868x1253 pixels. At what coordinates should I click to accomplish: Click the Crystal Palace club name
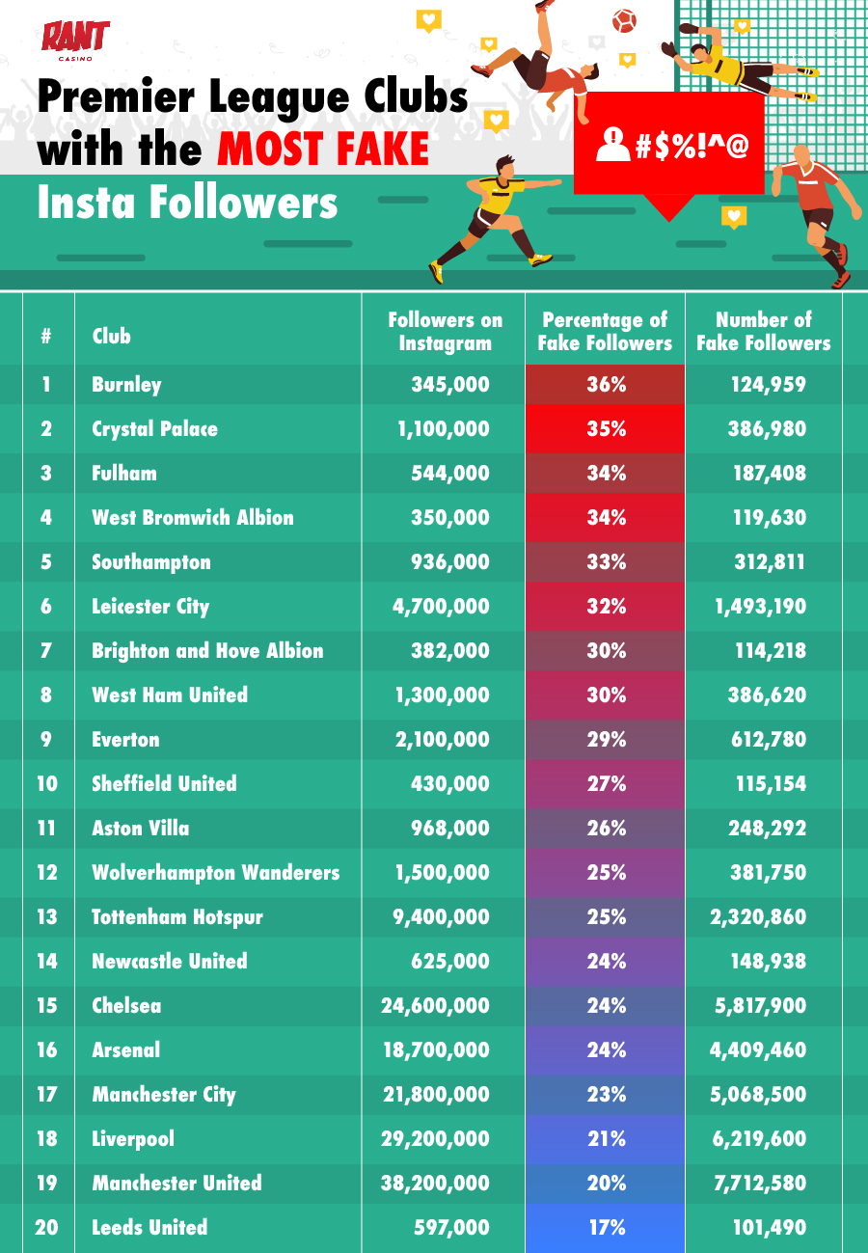(155, 429)
